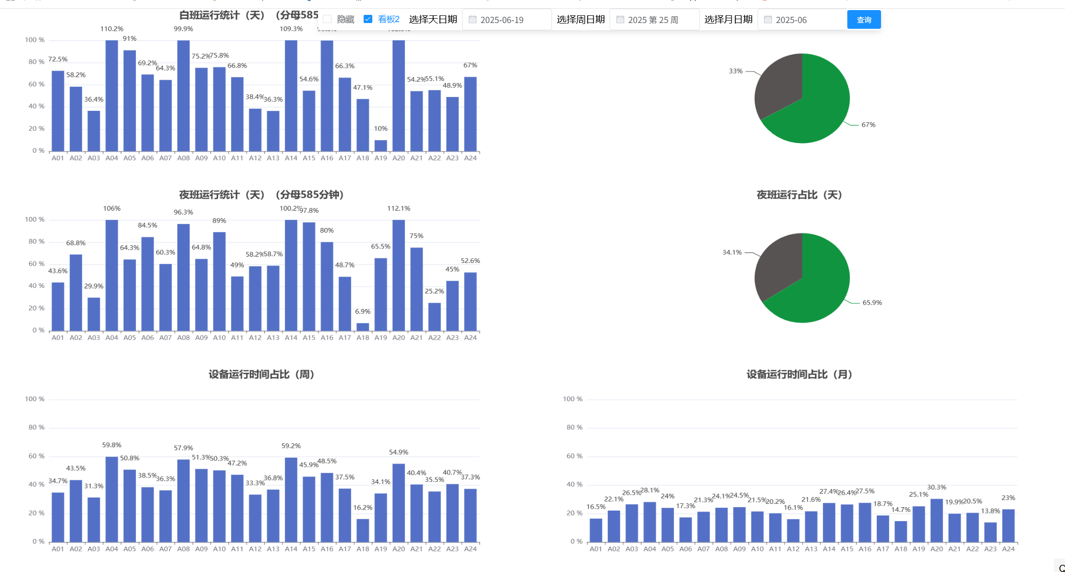
Task: Enable the 隐藏 checkbox
Action: (x=328, y=19)
